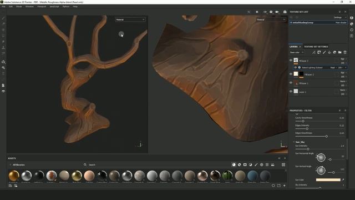Open the log icon on right dock
Screen dimensions: 355x200
(x=352, y=36)
